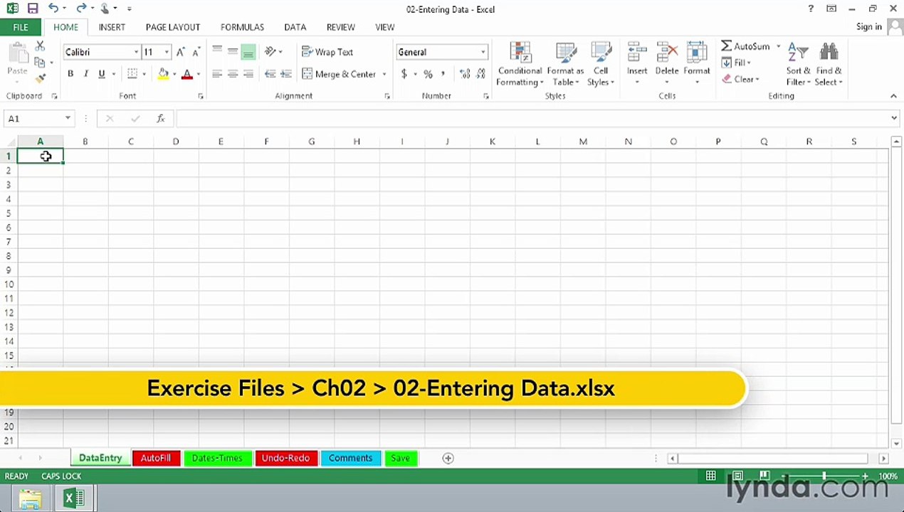Decrease font size
Image resolution: width=904 pixels, height=512 pixels.
pyautogui.click(x=196, y=52)
